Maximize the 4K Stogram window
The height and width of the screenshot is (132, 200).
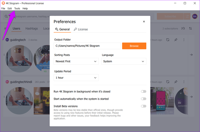[185, 3]
